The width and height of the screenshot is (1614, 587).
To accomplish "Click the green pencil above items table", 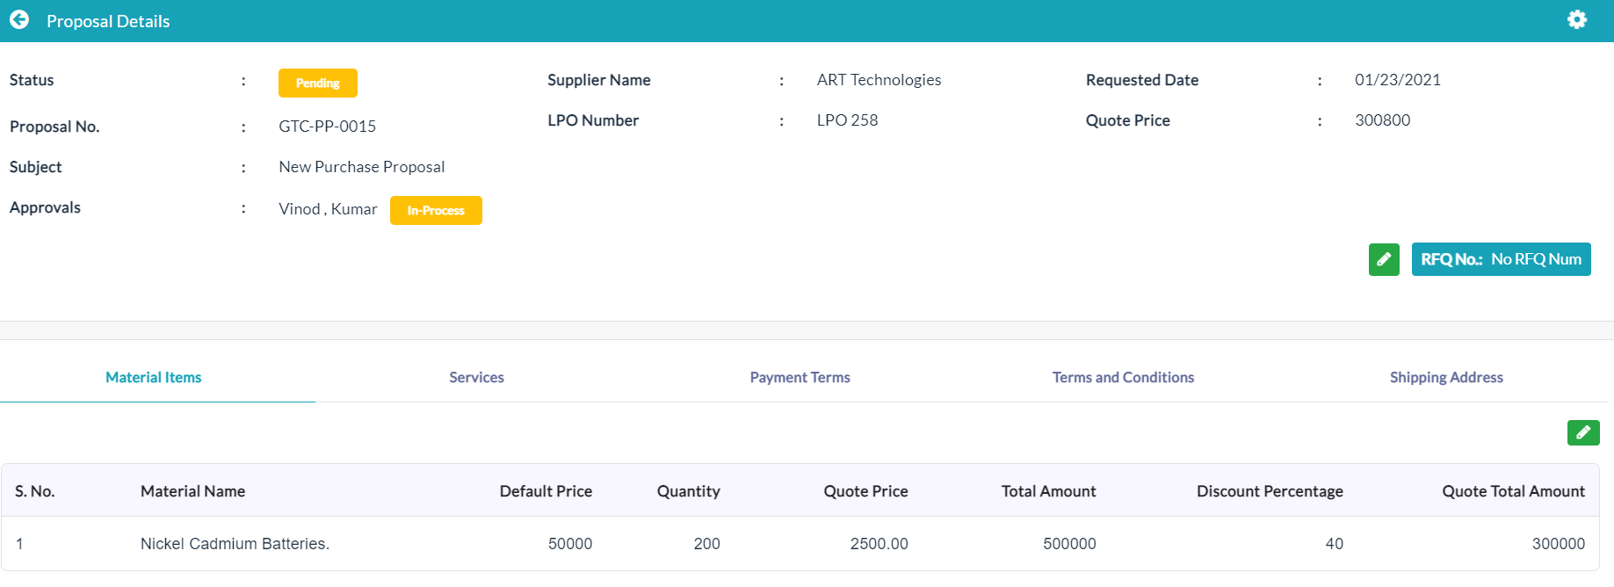I will [1583, 432].
